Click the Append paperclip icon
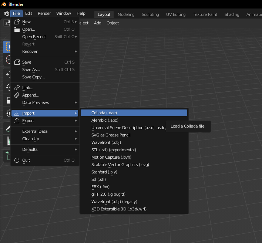262x243 pixels. click(17, 95)
